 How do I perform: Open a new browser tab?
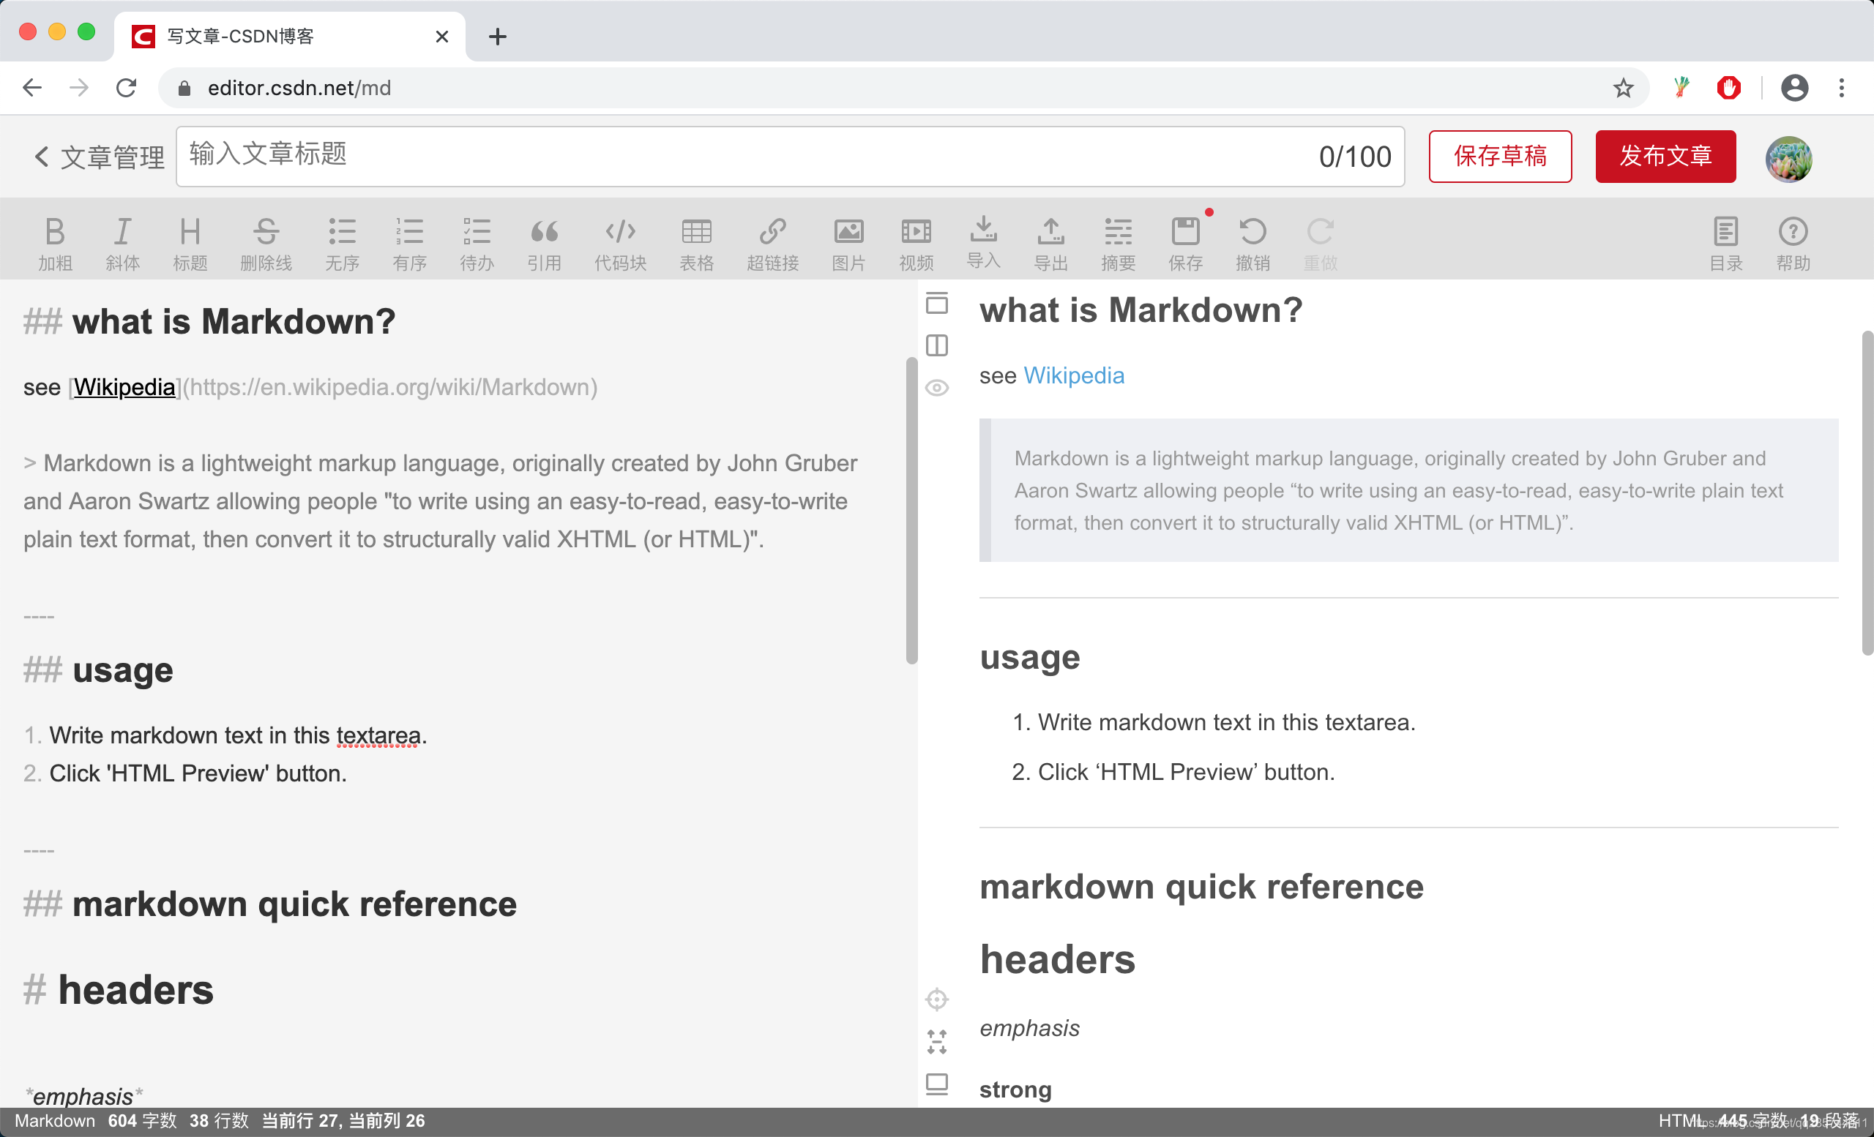pos(497,36)
